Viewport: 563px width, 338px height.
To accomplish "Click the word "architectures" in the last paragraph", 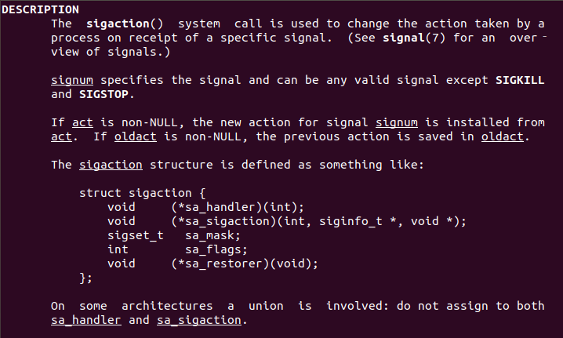I will (x=167, y=306).
